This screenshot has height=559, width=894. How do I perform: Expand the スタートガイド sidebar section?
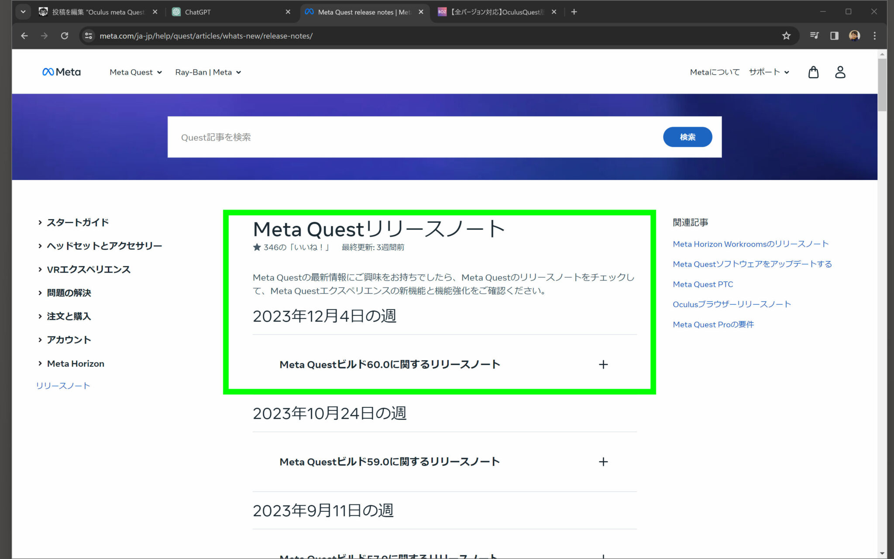(x=78, y=222)
